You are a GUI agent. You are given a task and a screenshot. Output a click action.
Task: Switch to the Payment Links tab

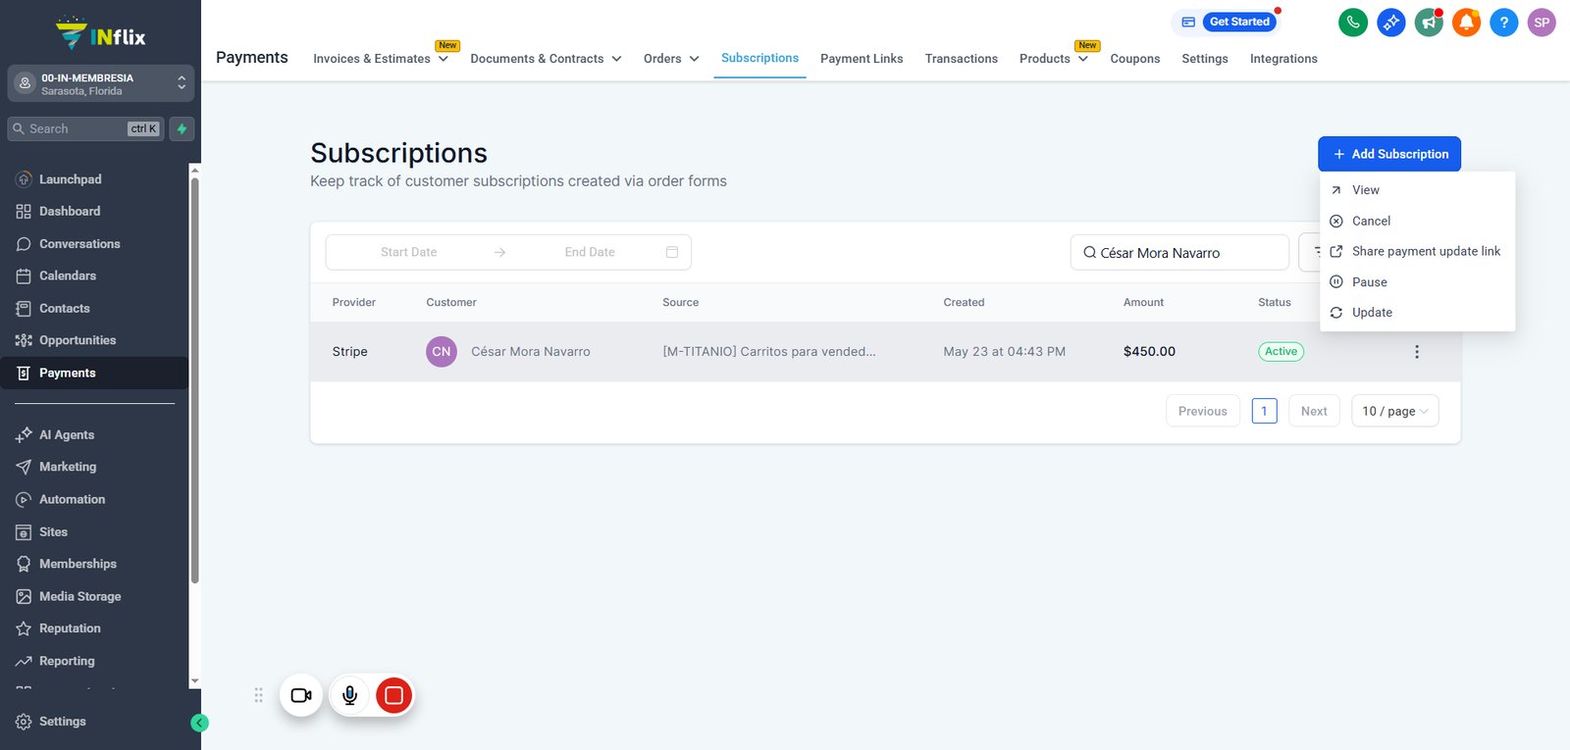pos(862,59)
